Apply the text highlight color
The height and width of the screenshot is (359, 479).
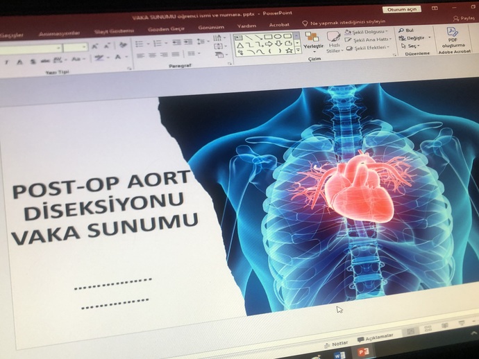(99, 58)
